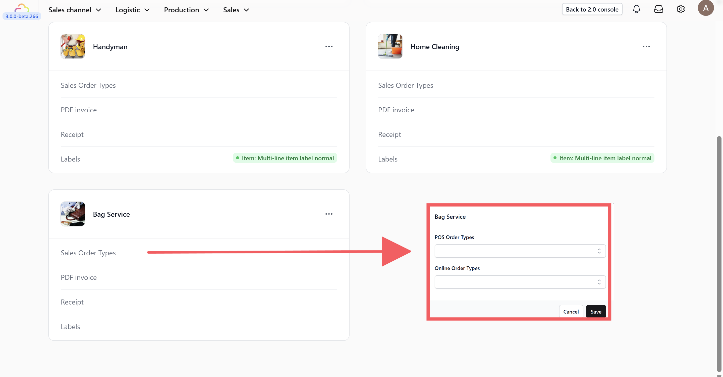Click the Handyman service thumbnail image
The image size is (723, 377).
click(x=73, y=47)
